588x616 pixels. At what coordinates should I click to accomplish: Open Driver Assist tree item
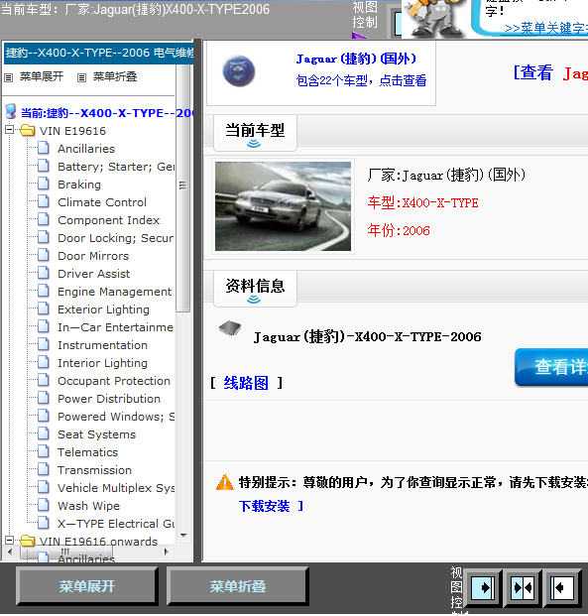pos(93,274)
